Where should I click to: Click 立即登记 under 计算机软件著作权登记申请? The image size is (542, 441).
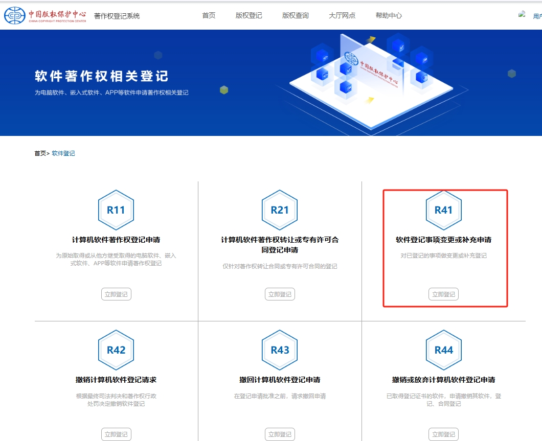116,294
